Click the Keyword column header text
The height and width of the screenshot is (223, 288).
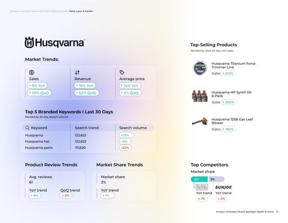(x=39, y=128)
